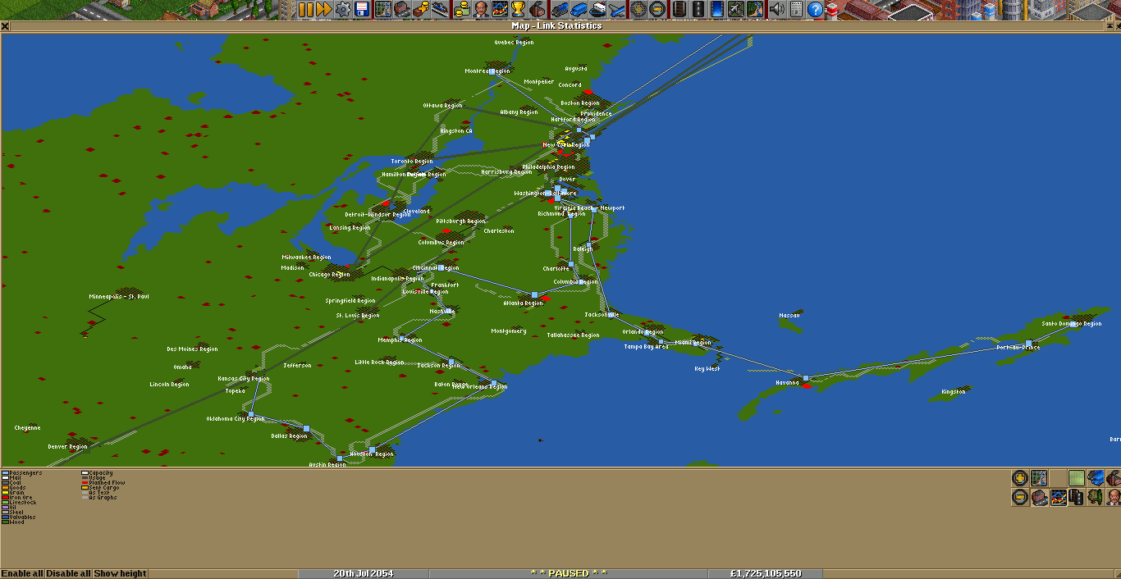Open the station list icon
The width and height of the screenshot is (1121, 579).
click(x=441, y=9)
